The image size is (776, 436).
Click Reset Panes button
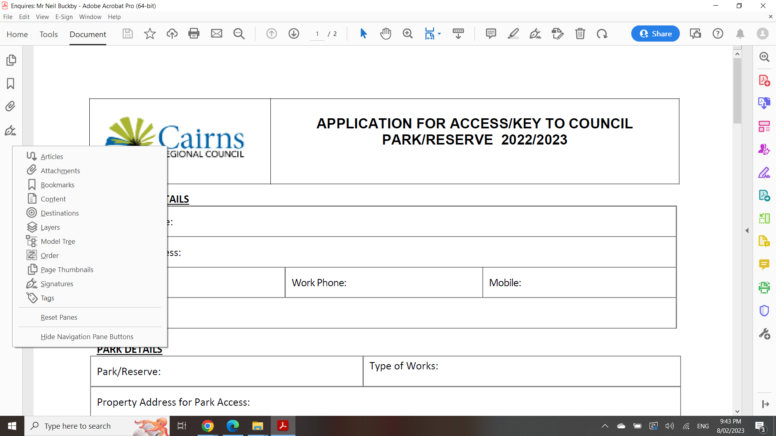click(59, 317)
